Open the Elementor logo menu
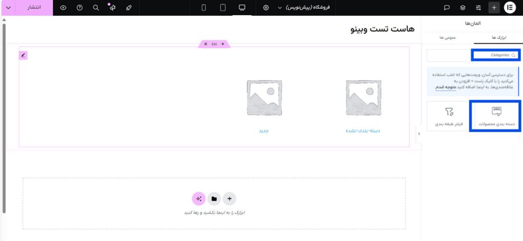Viewport: 523px width, 241px height. pos(510,8)
